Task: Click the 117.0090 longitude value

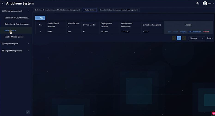Action: (x=125, y=31)
